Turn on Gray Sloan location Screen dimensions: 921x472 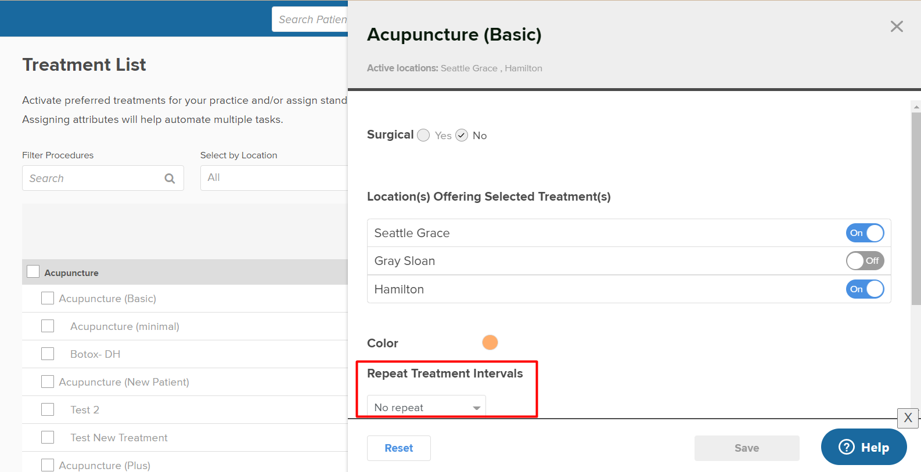[865, 261]
